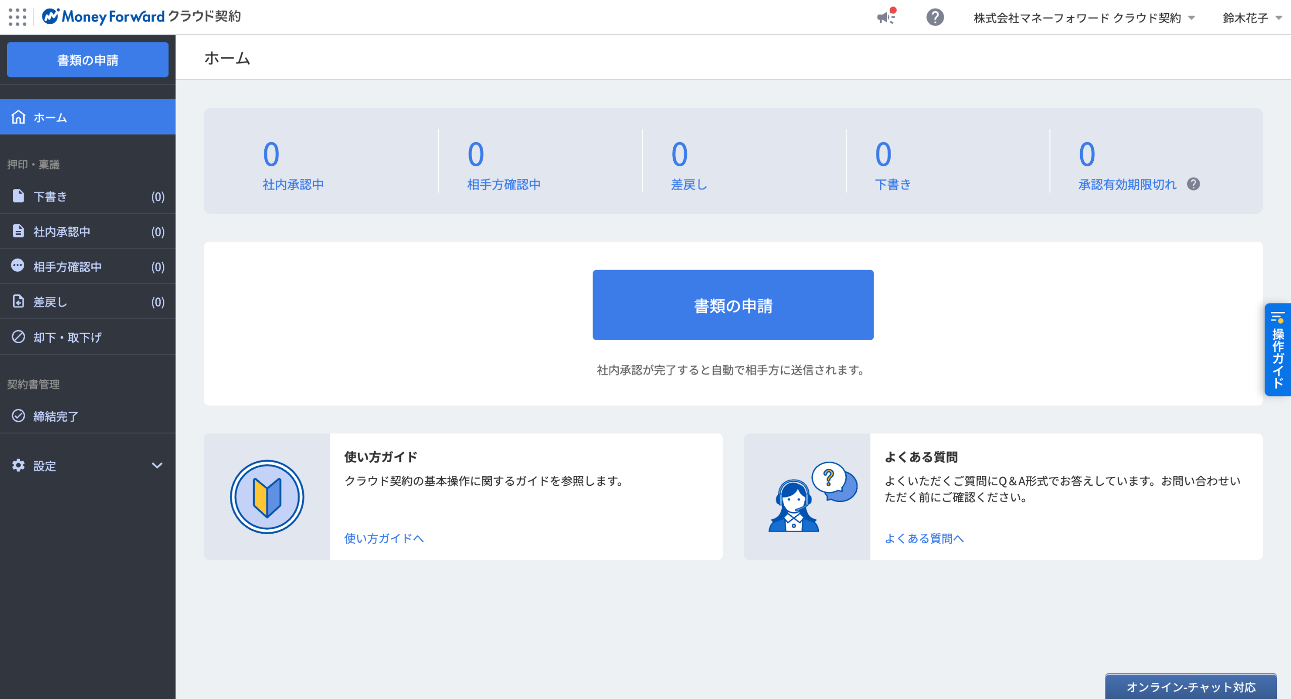Image resolution: width=1291 pixels, height=699 pixels.
Task: Click the large center 書類の申請 button
Action: click(733, 305)
